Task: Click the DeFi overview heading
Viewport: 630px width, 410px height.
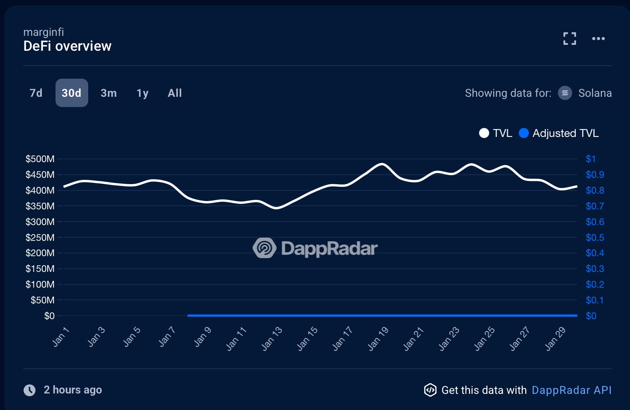Action: pyautogui.click(x=67, y=46)
